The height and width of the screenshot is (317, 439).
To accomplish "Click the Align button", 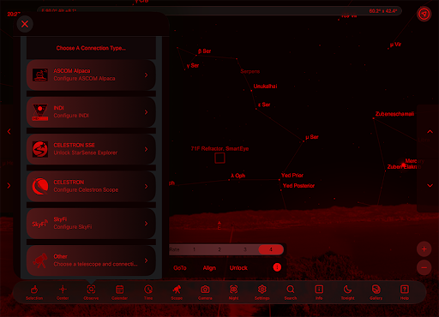I will [x=209, y=268].
